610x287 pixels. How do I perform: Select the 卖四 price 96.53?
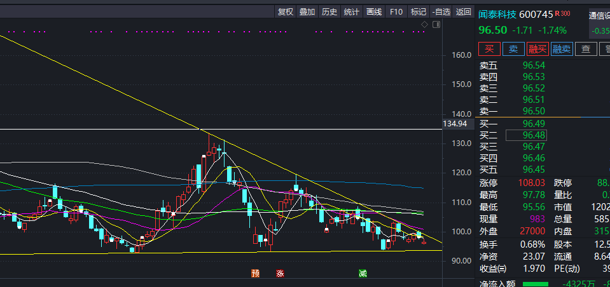tap(534, 76)
